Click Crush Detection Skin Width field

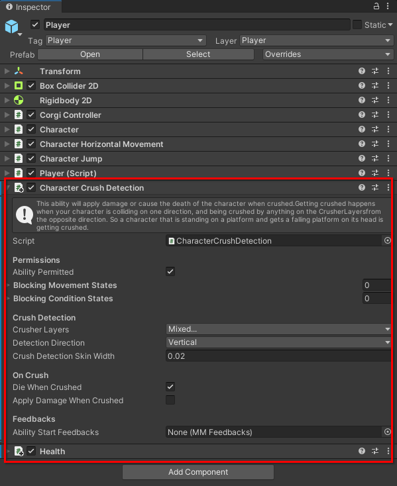coord(278,356)
